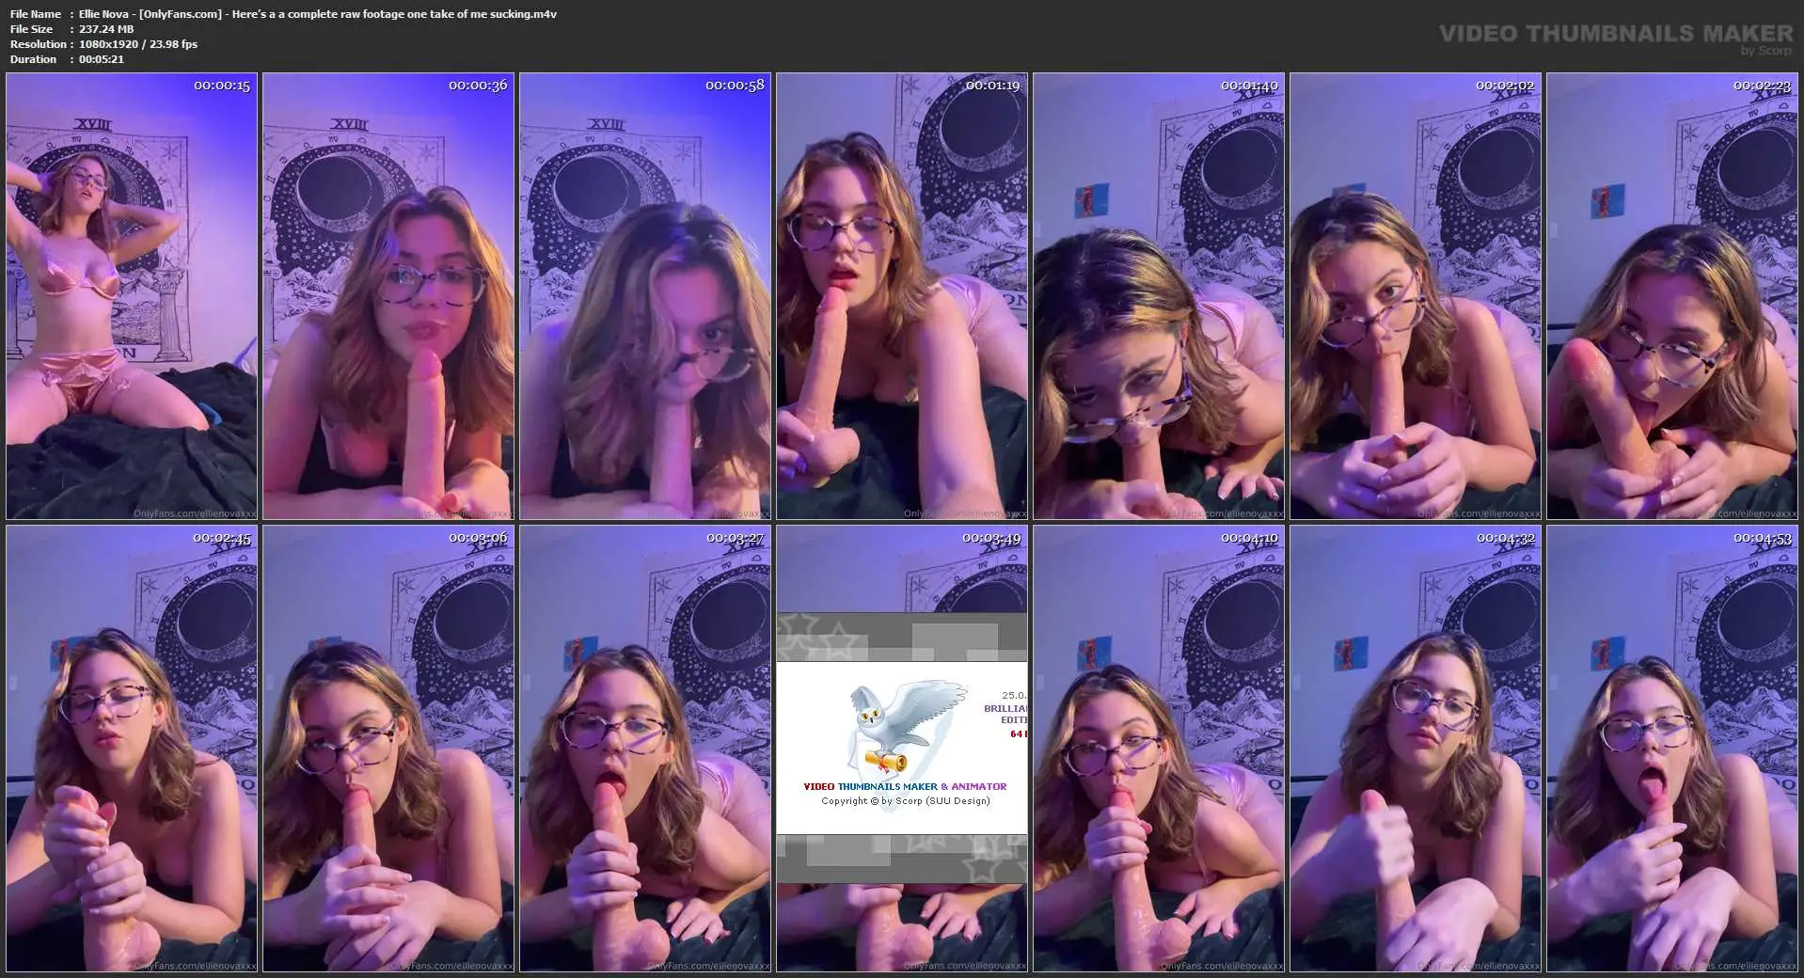Image resolution: width=1804 pixels, height=978 pixels.
Task: Click the Duration value 00:05:21
Action: (x=102, y=59)
